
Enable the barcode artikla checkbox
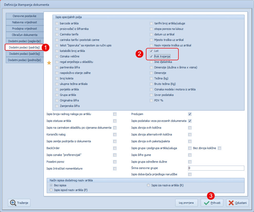(57, 23)
